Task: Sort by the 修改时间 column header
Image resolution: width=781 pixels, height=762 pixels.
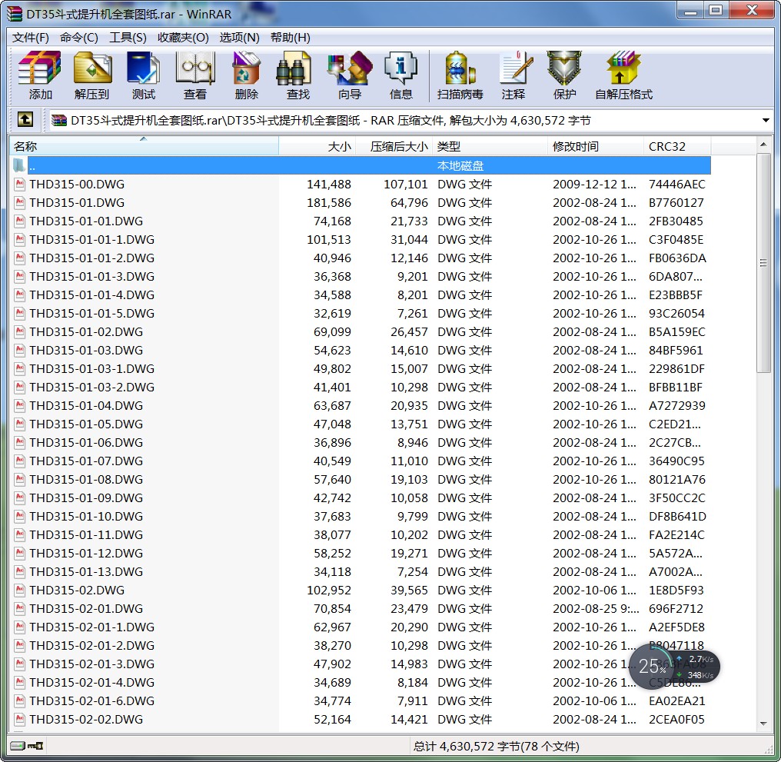Action: pos(595,146)
